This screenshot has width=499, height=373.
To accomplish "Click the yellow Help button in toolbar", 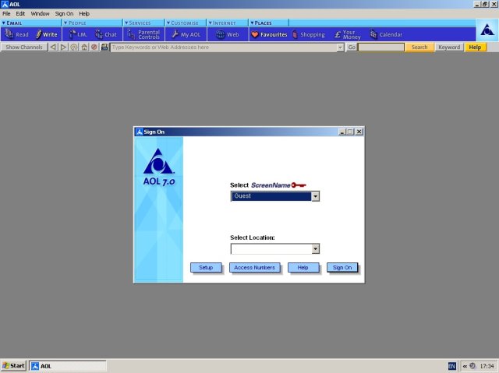I will point(475,47).
